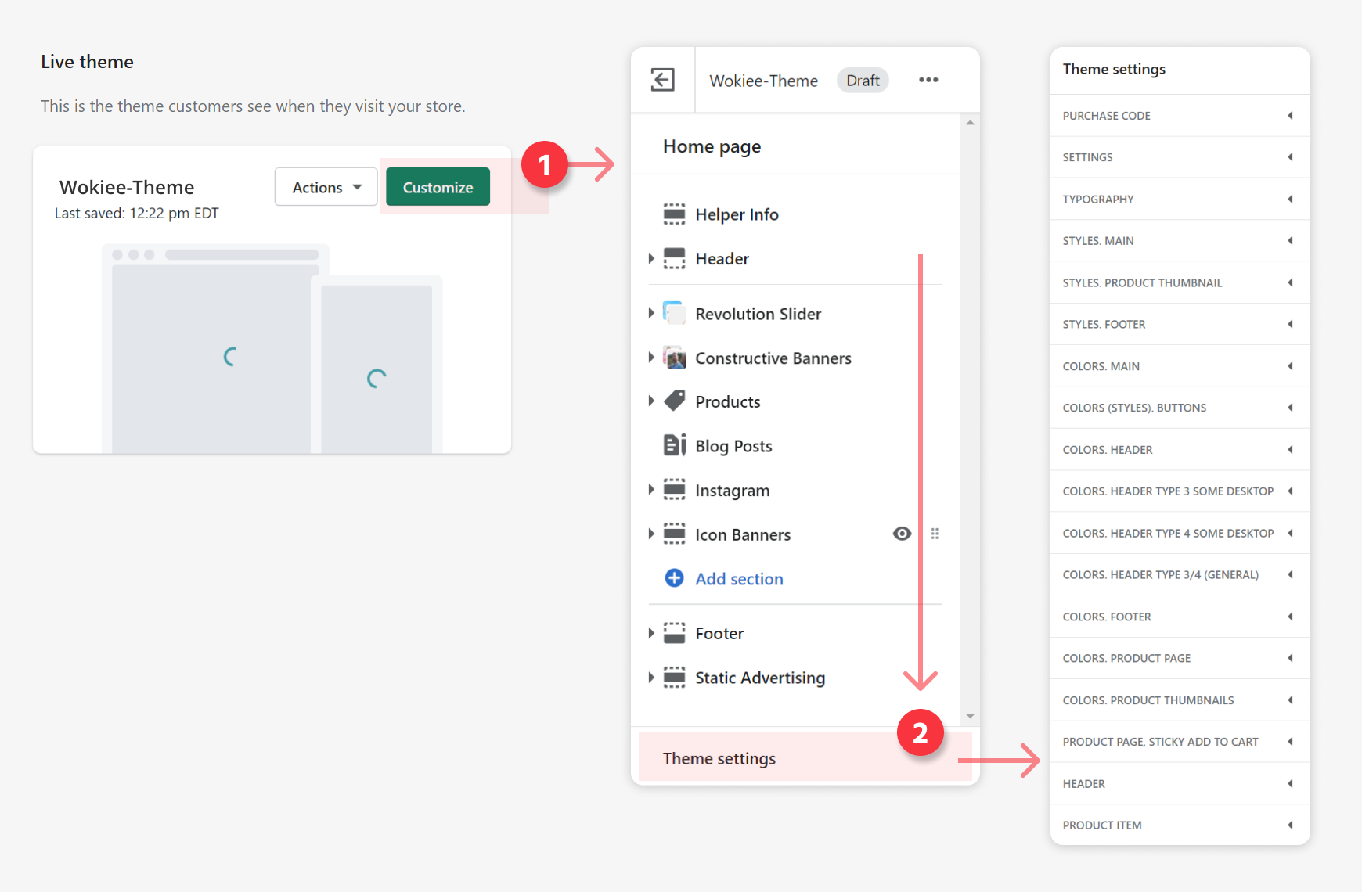1362x892 pixels.
Task: Open Colors. Main settings group
Action: point(1179,366)
